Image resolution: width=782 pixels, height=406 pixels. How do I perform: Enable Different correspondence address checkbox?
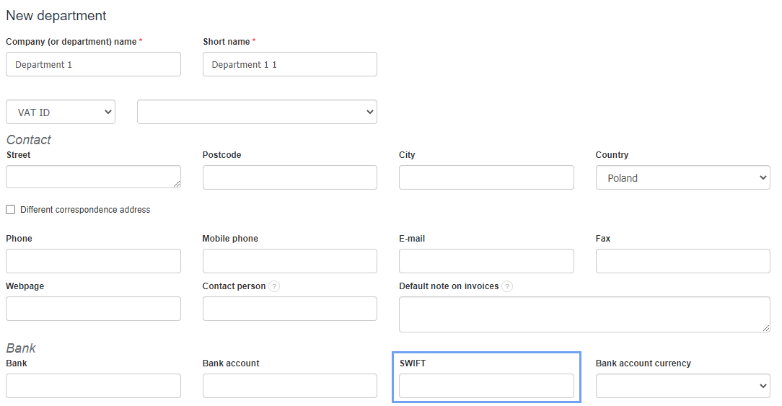(x=11, y=210)
